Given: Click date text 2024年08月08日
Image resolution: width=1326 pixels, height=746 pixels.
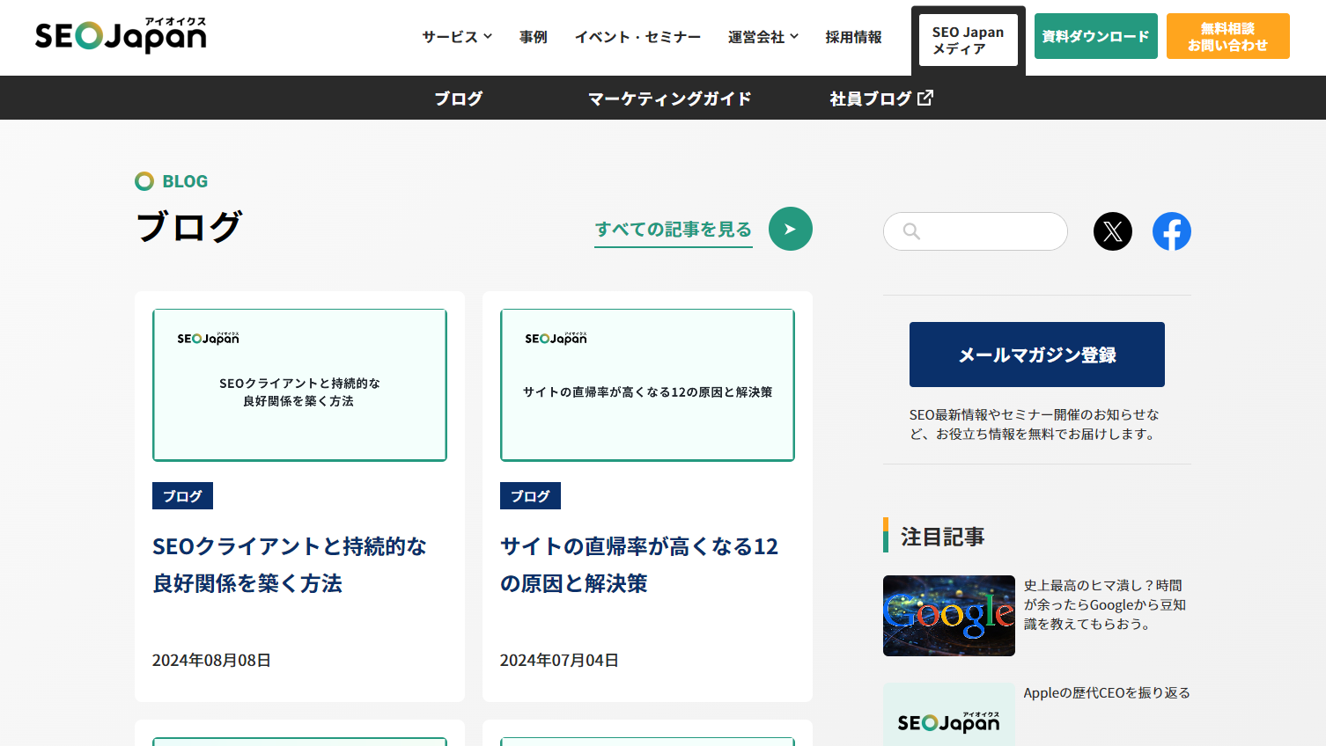Looking at the screenshot, I should [211, 661].
